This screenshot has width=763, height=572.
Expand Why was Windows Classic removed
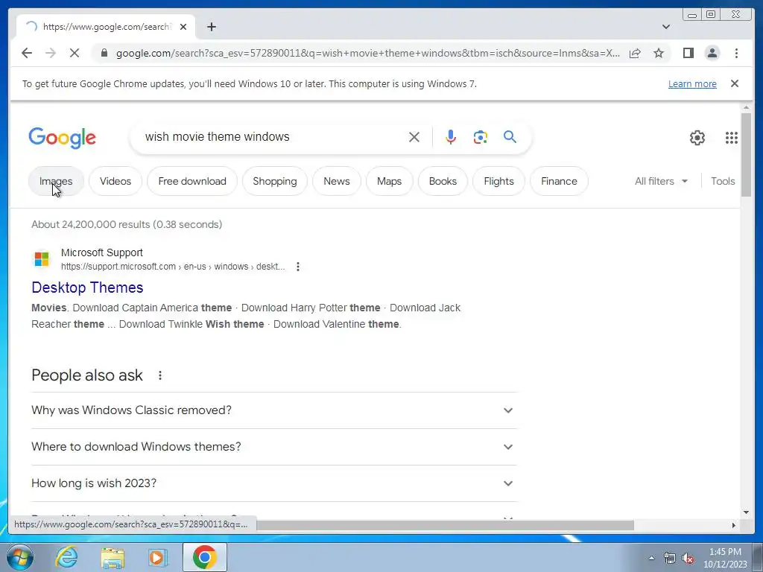point(274,410)
